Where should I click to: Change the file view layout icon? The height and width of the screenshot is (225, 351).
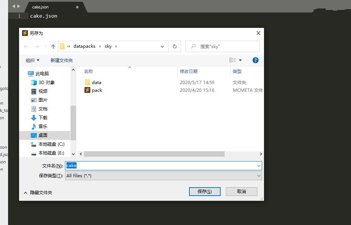(x=232, y=60)
